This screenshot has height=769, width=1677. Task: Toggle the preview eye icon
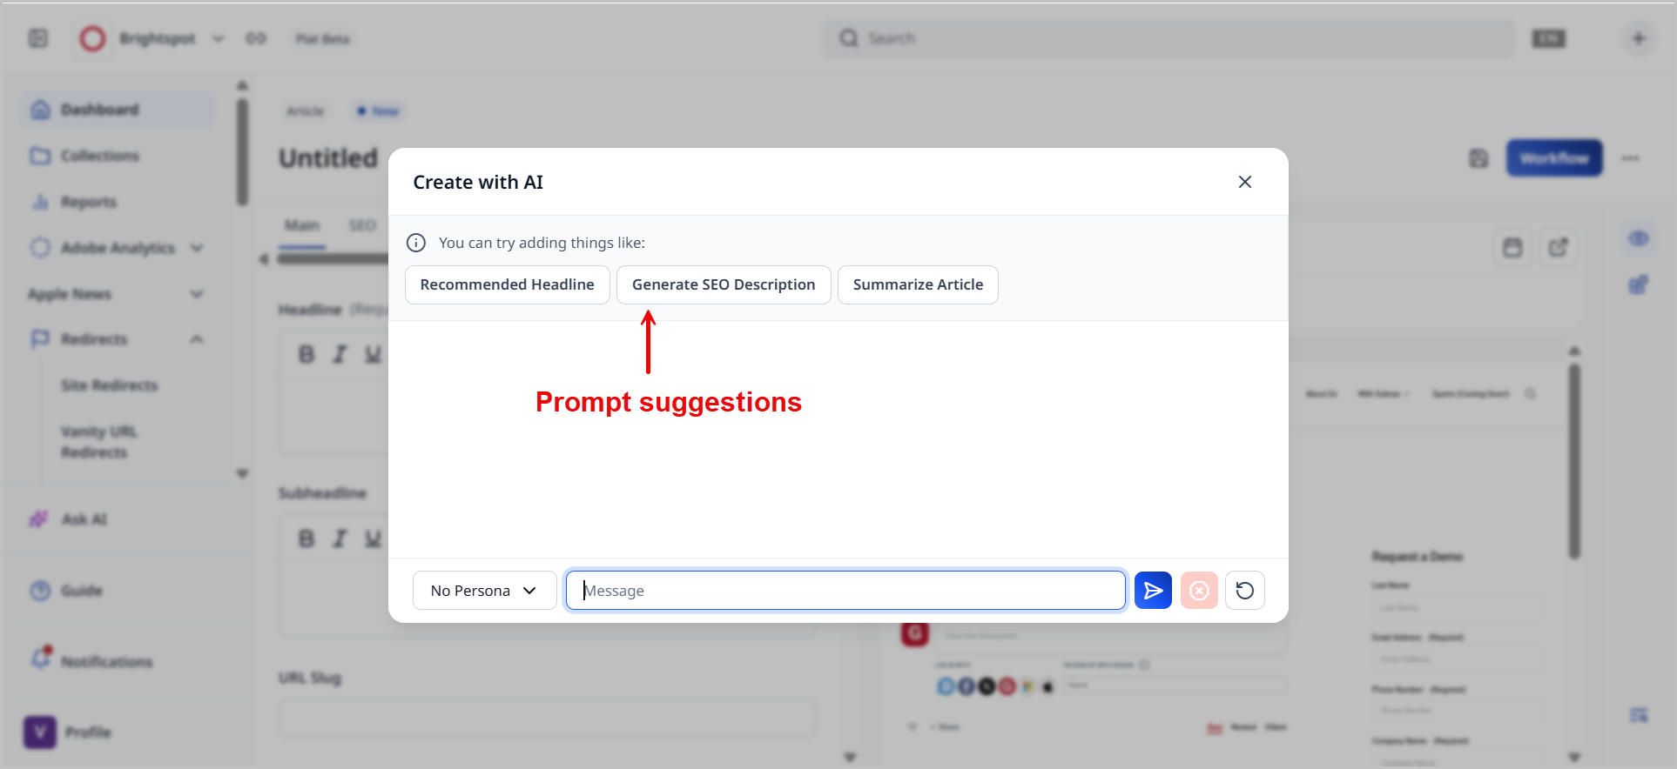[1639, 238]
